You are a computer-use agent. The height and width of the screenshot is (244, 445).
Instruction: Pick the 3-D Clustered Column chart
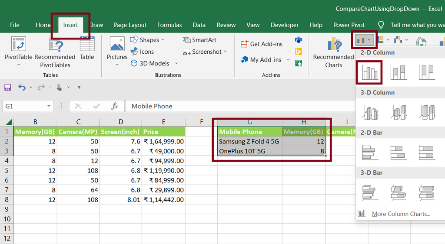click(370, 112)
